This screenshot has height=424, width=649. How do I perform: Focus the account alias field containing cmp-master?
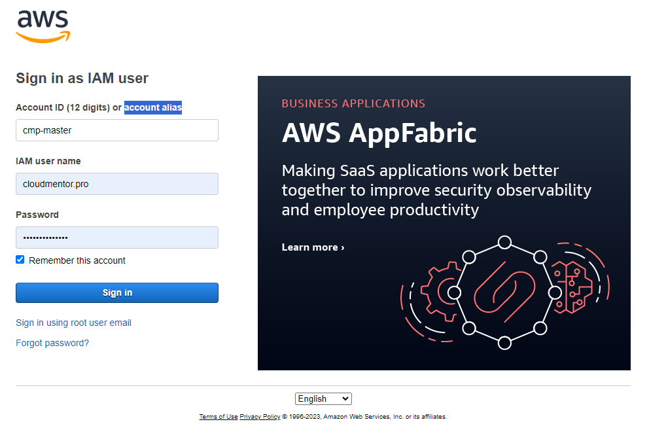[116, 130]
